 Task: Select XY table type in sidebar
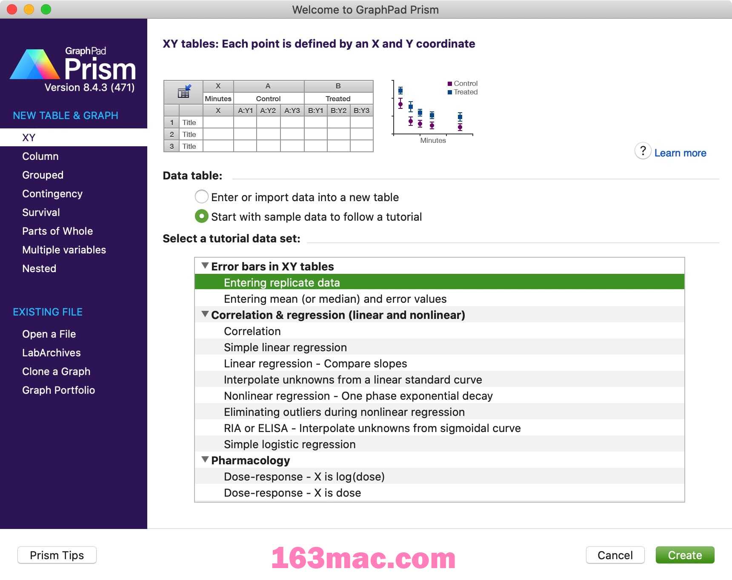point(74,137)
